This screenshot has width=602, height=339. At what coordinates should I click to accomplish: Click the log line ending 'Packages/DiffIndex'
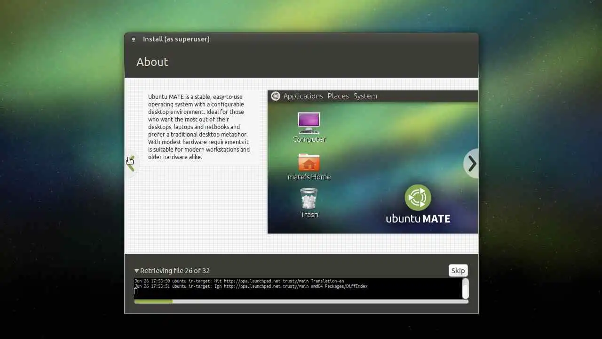pyautogui.click(x=251, y=286)
